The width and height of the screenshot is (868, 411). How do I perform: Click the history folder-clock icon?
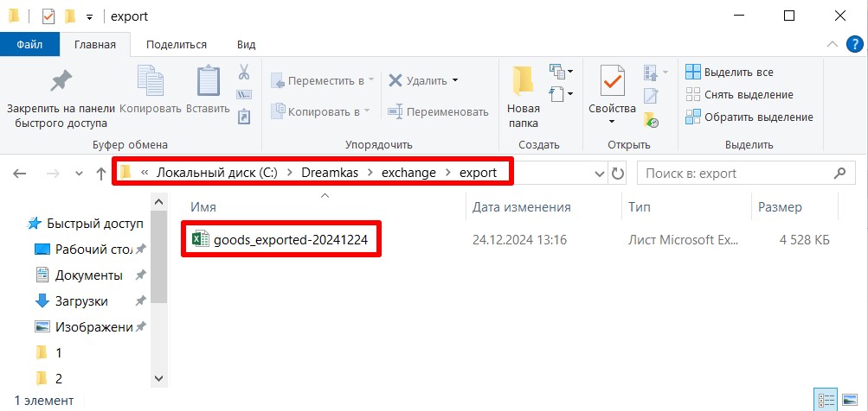pyautogui.click(x=651, y=119)
